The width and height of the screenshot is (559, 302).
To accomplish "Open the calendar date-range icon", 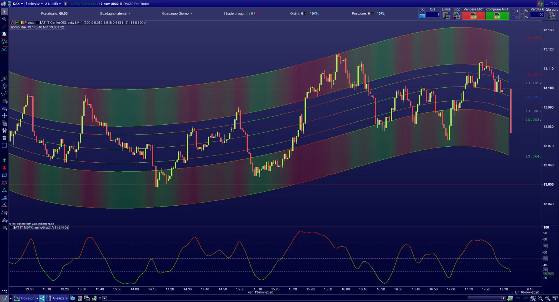I will tap(510, 298).
